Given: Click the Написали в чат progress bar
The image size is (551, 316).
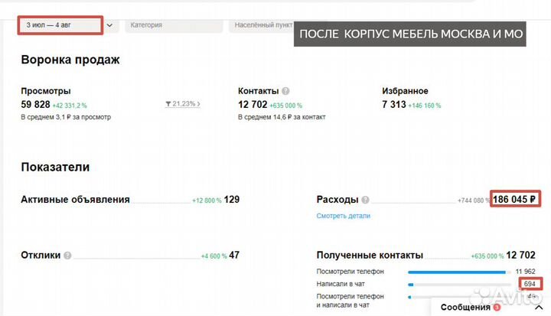Looking at the screenshot, I should pyautogui.click(x=459, y=285).
